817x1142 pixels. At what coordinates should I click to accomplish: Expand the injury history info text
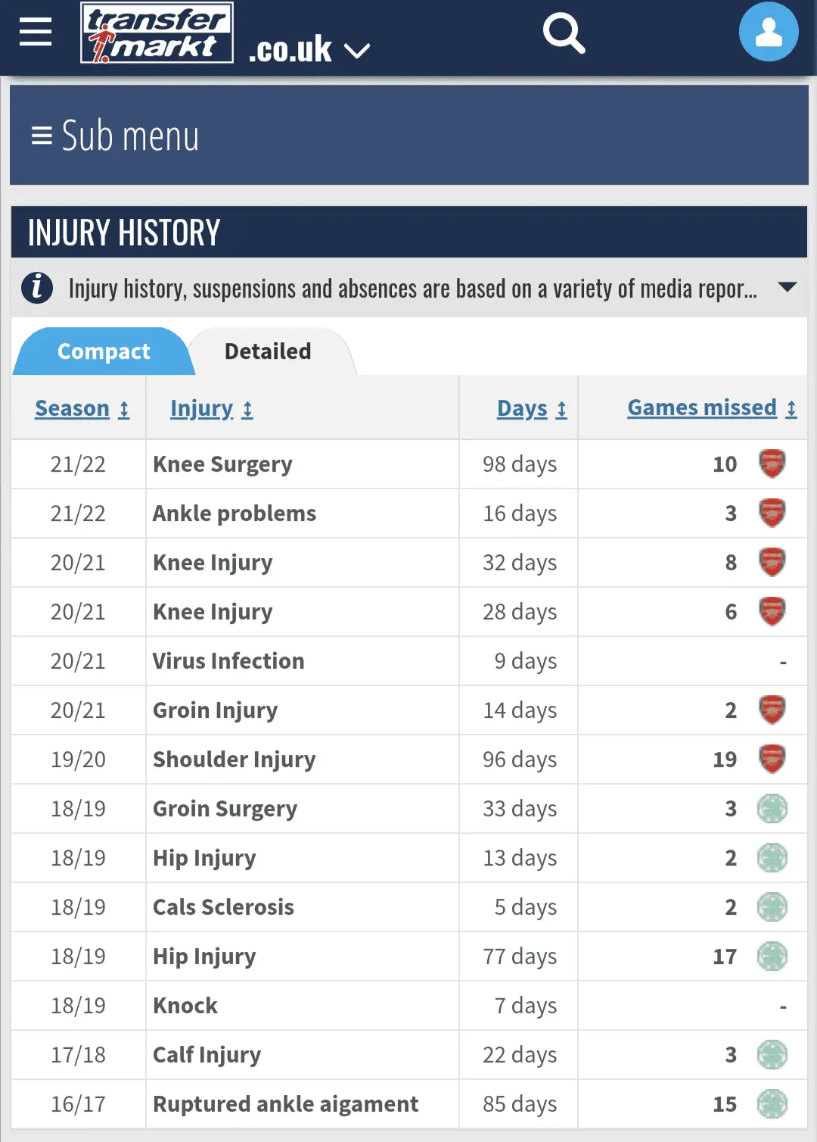(x=787, y=287)
